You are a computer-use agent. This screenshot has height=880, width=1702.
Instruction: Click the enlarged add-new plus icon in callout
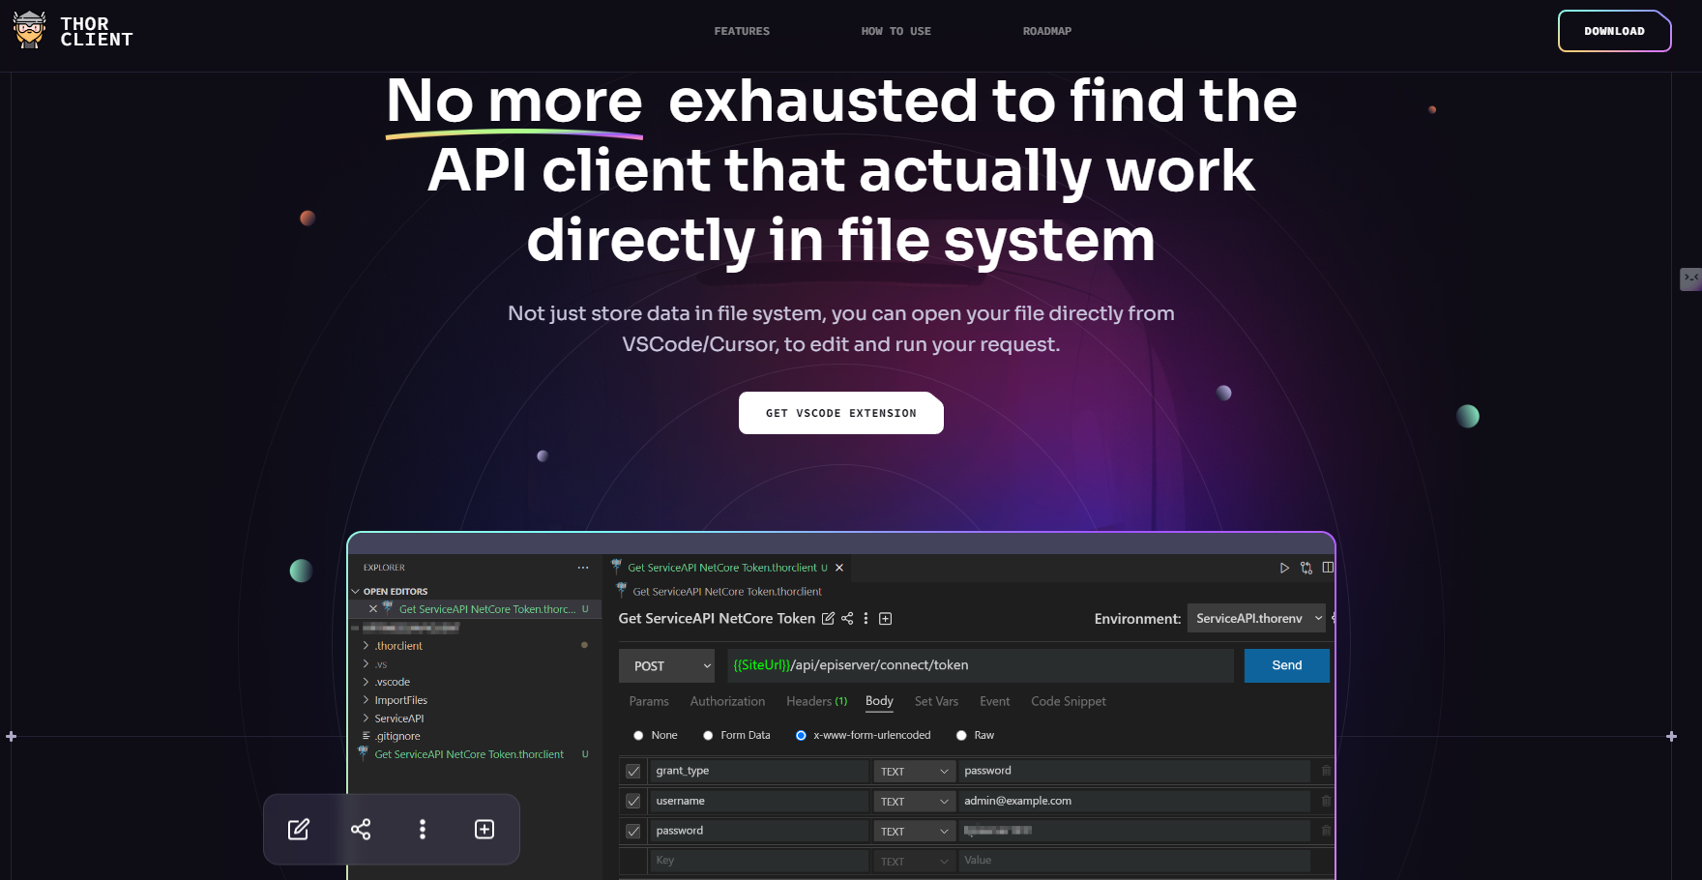484,829
